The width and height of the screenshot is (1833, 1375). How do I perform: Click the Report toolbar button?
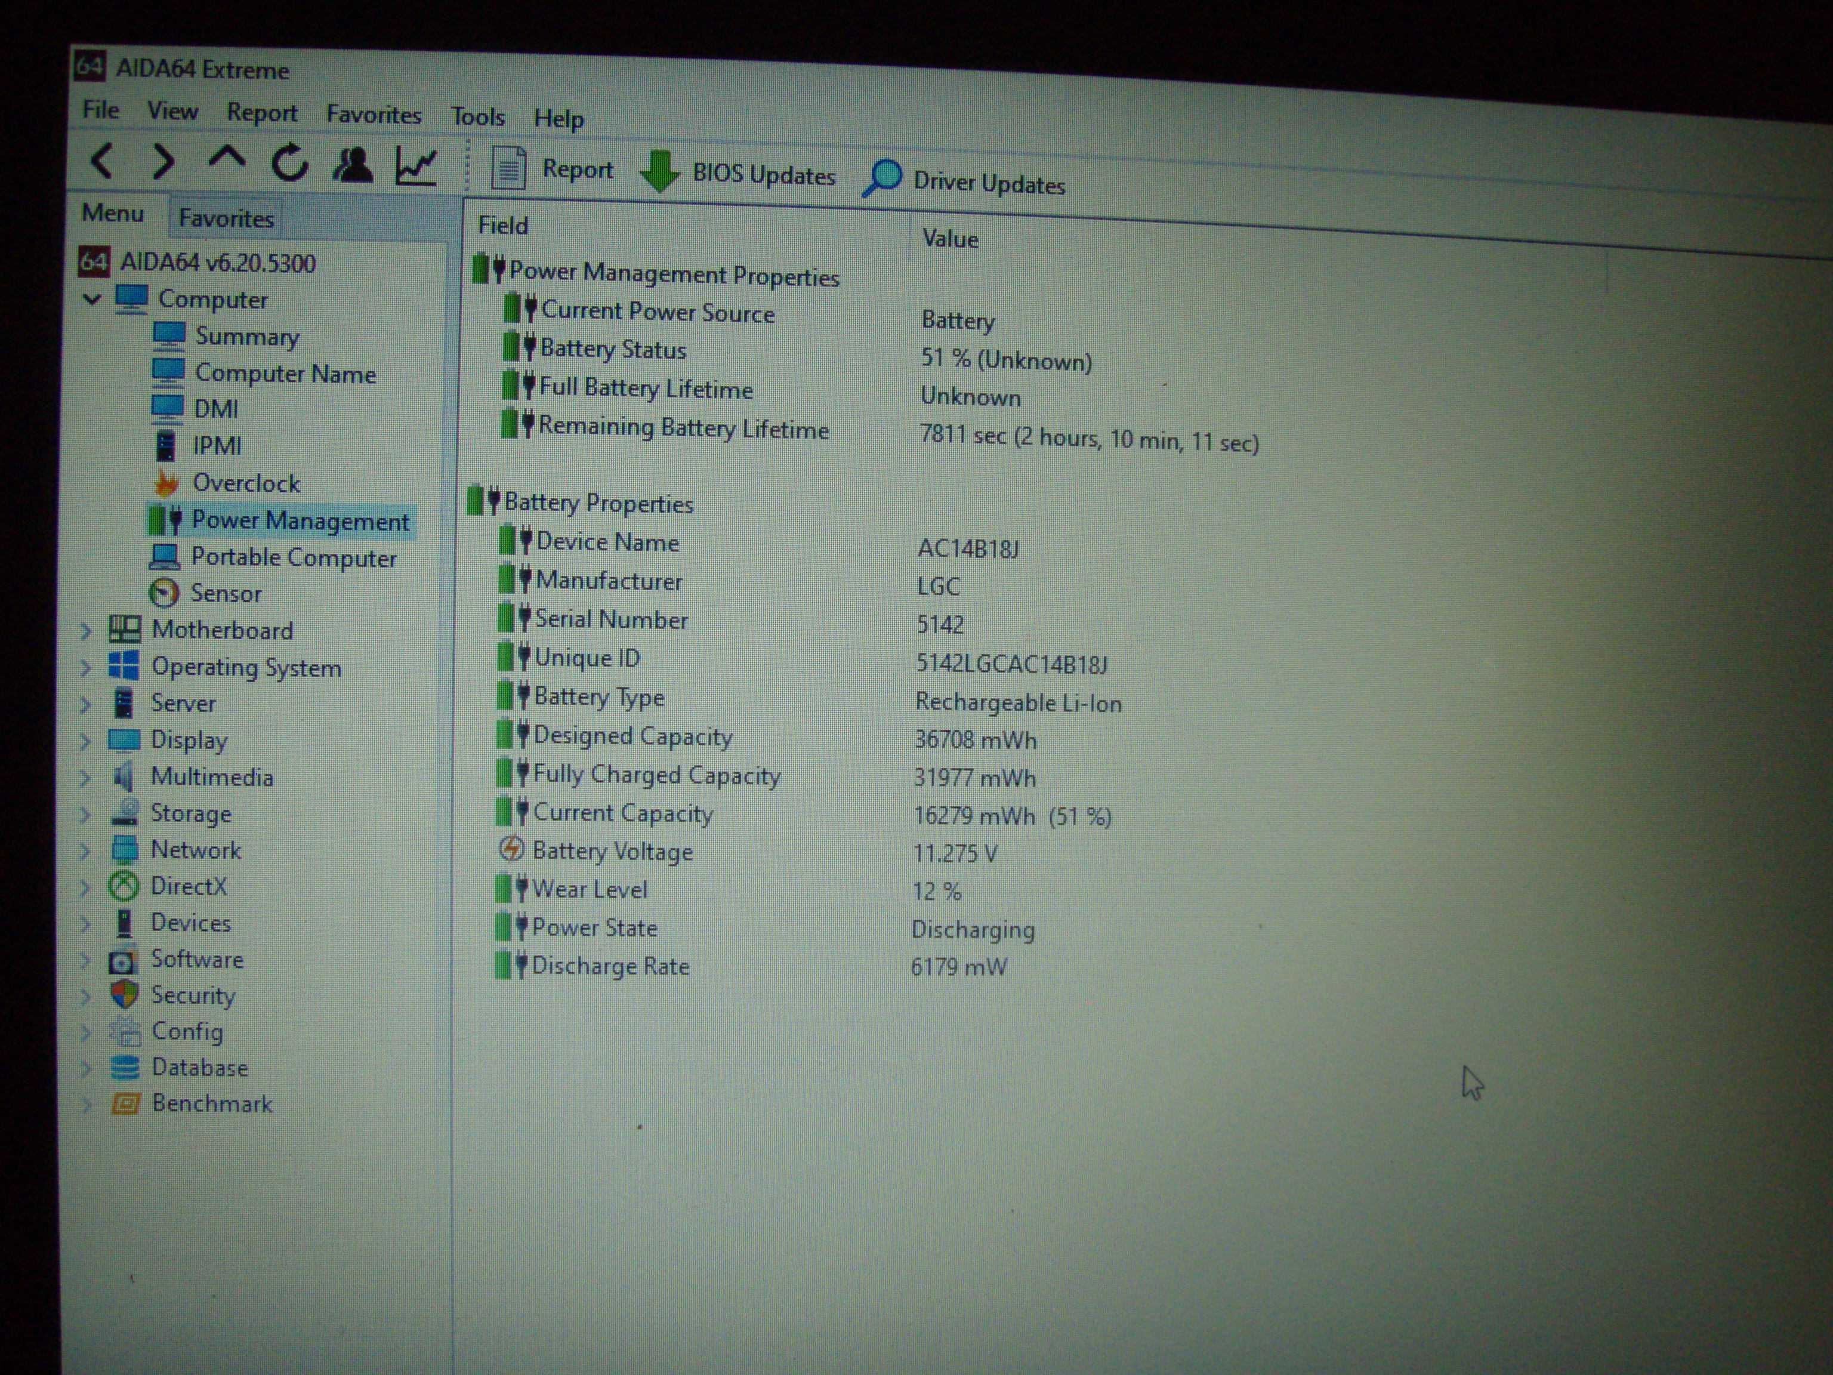[x=553, y=168]
